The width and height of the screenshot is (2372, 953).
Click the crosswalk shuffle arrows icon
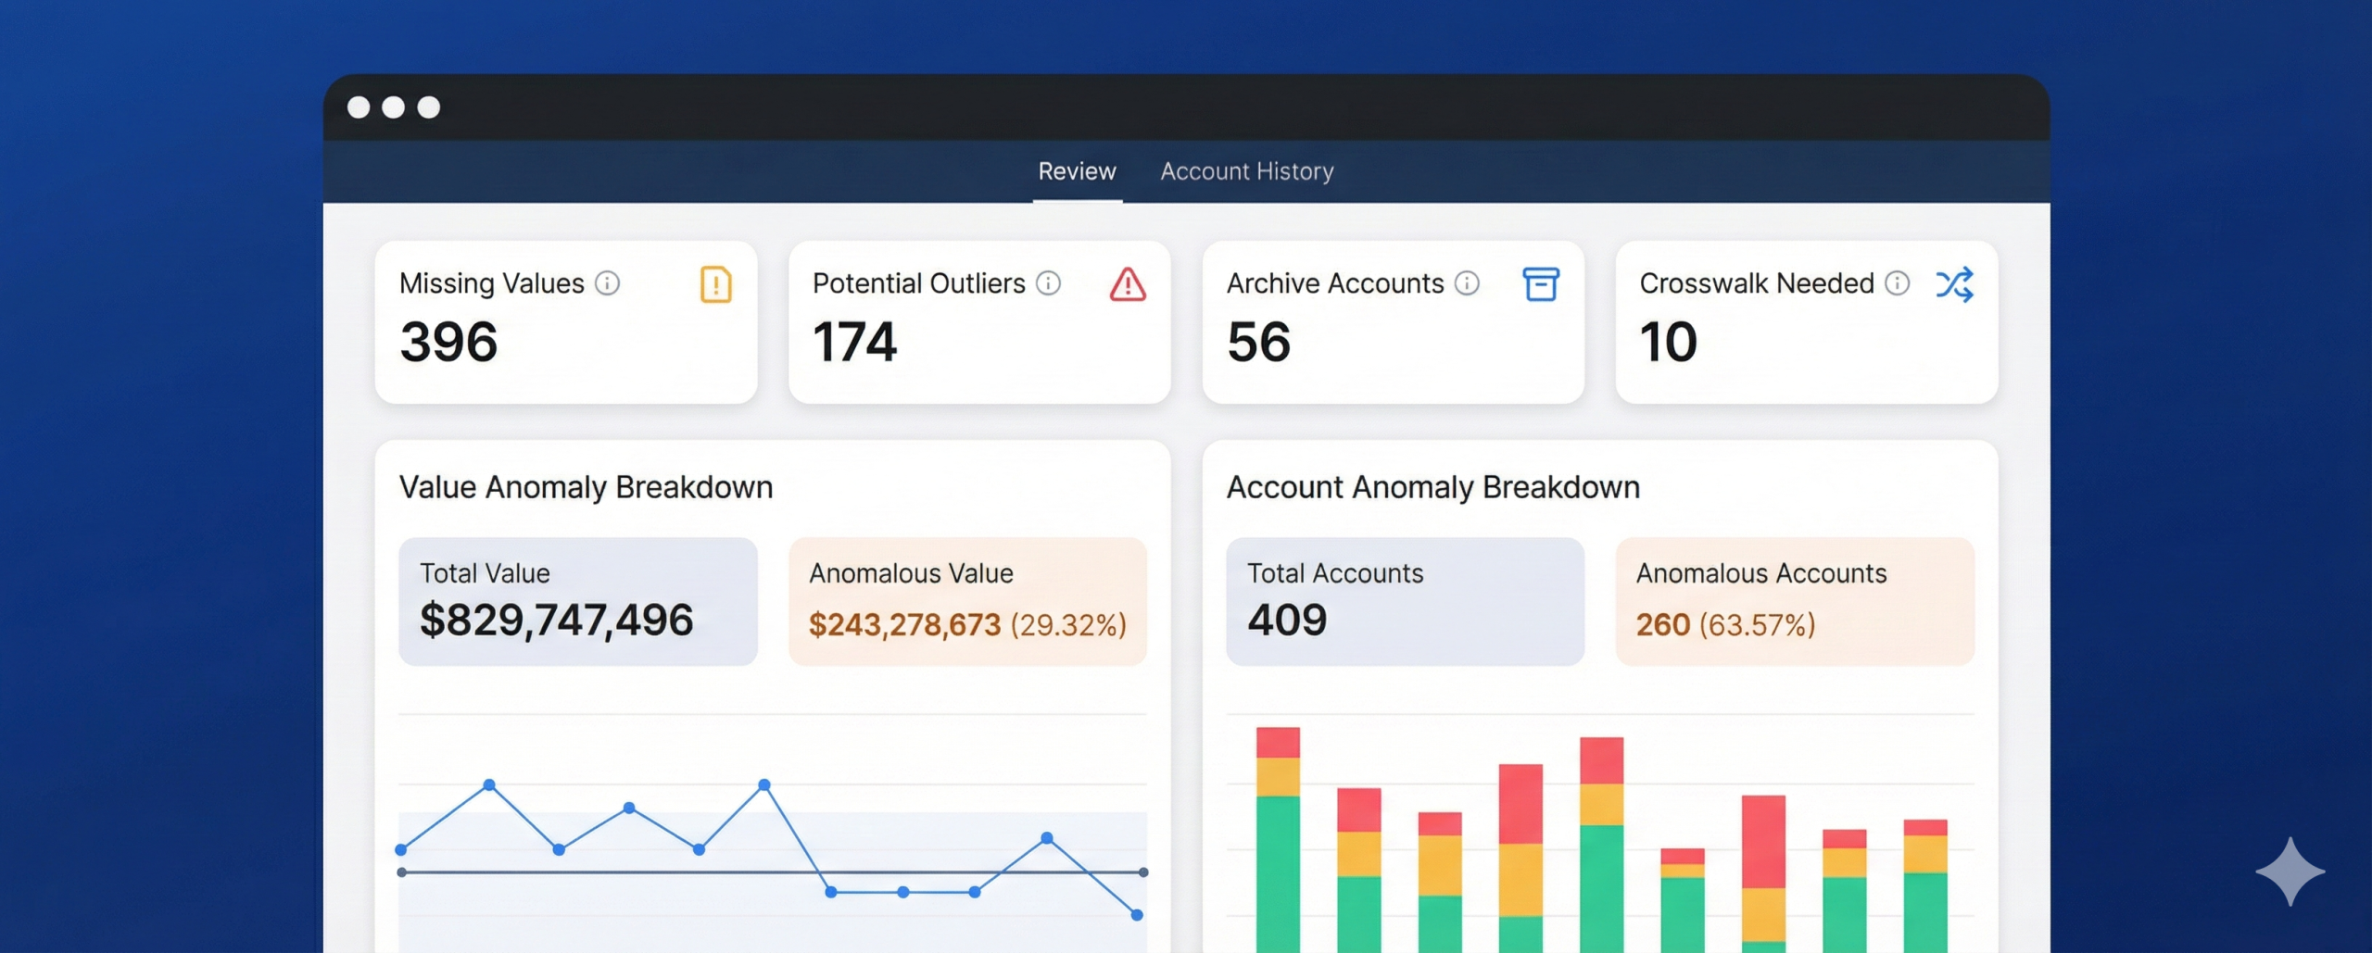[1954, 284]
